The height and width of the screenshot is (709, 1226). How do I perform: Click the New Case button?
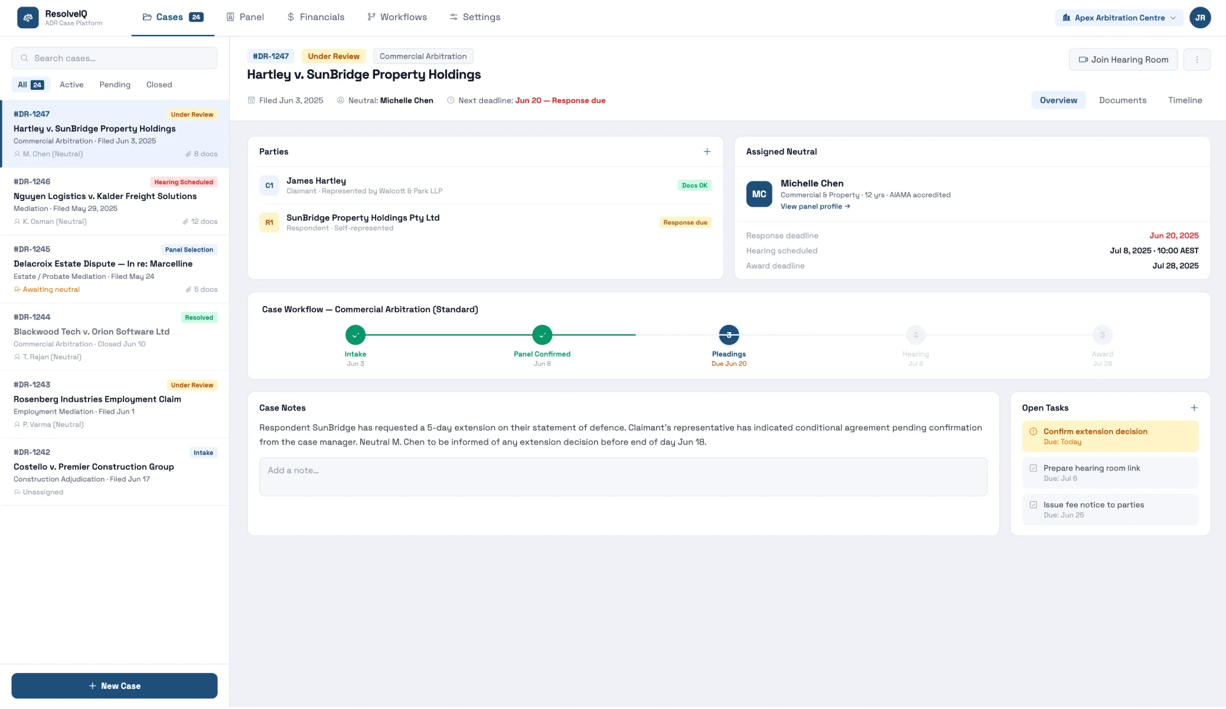pyautogui.click(x=115, y=685)
